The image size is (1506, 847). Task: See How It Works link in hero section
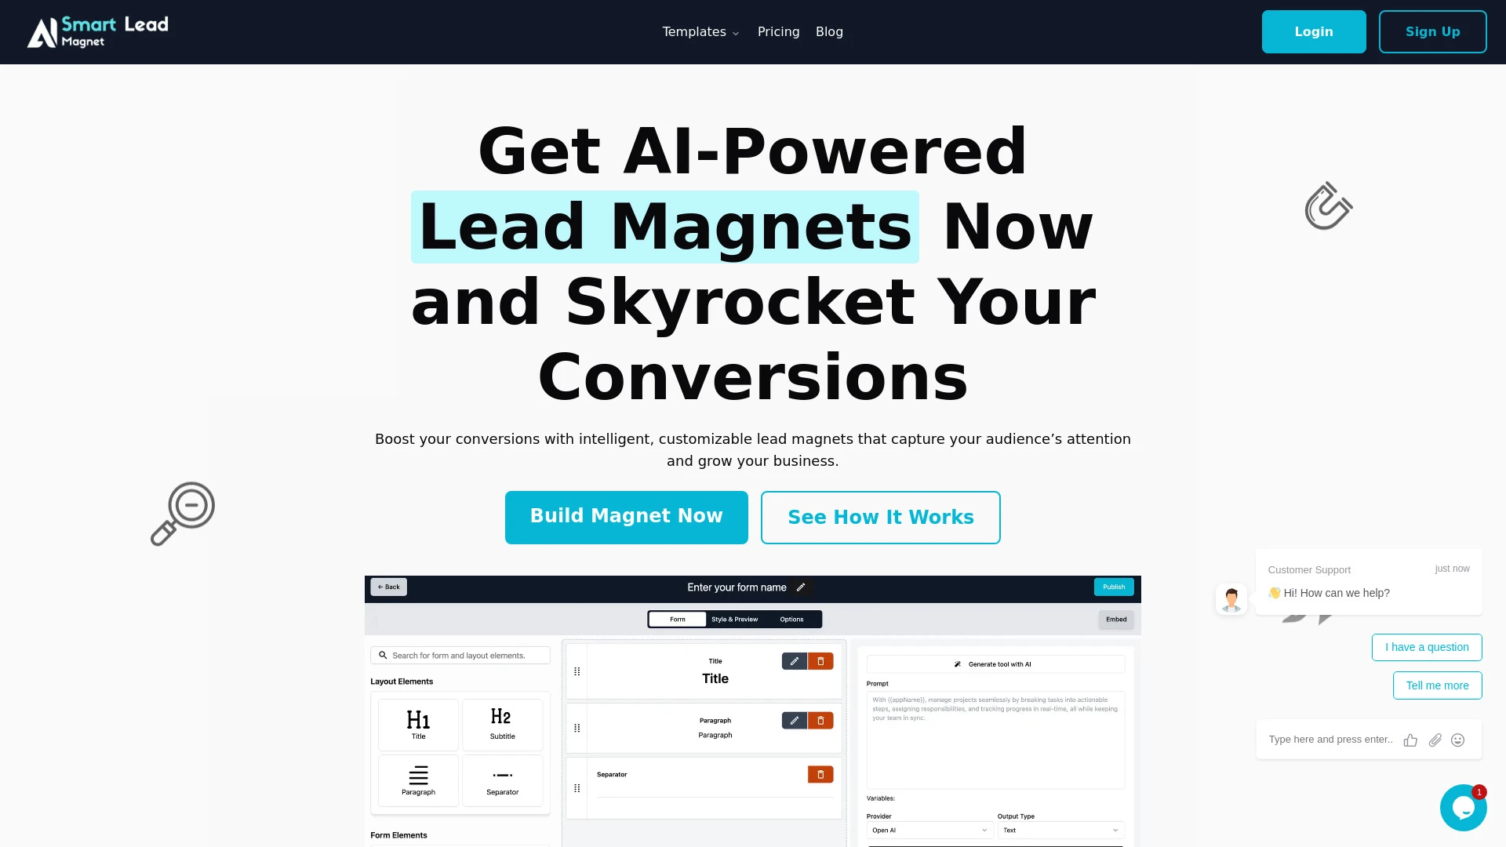click(882, 517)
